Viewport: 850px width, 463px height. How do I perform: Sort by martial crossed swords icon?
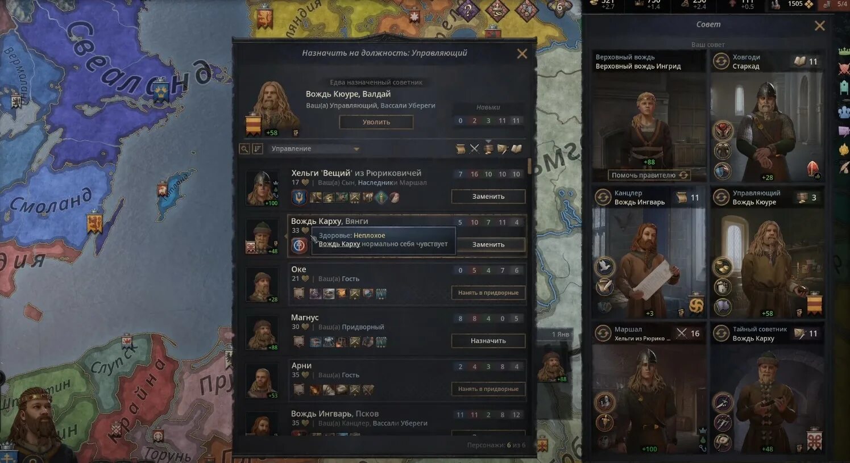[x=474, y=149]
